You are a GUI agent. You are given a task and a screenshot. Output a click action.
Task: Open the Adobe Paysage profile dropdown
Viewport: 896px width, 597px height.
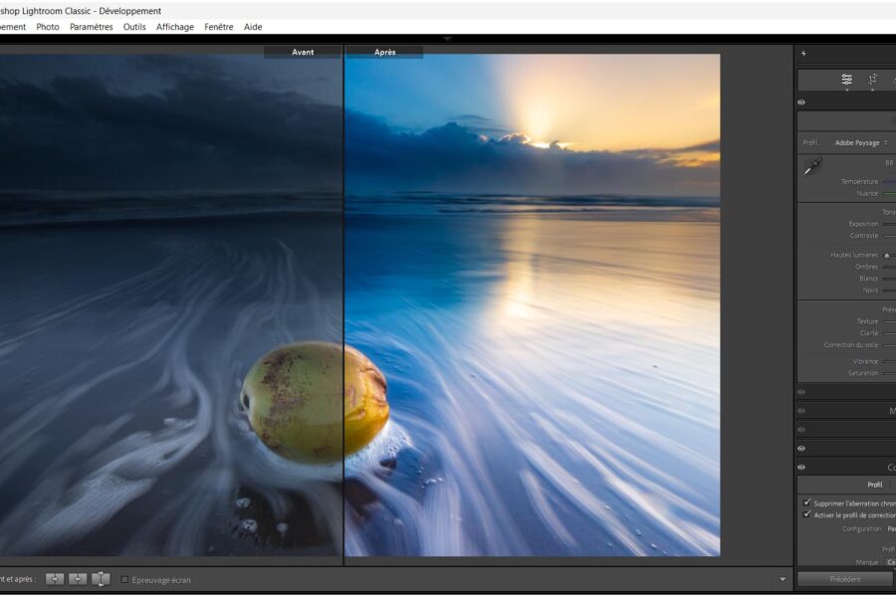[x=861, y=143]
